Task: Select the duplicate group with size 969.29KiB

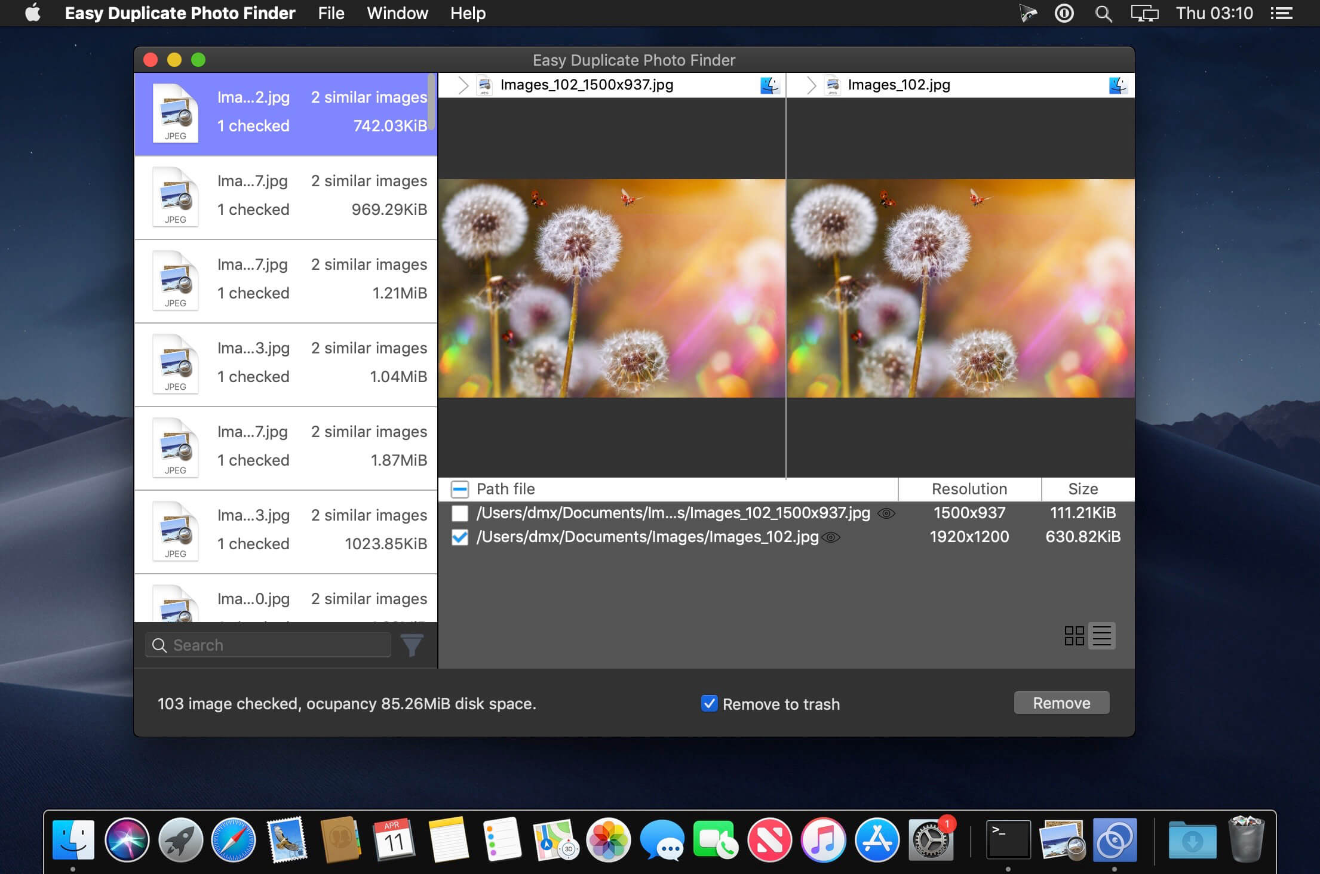Action: coord(286,197)
